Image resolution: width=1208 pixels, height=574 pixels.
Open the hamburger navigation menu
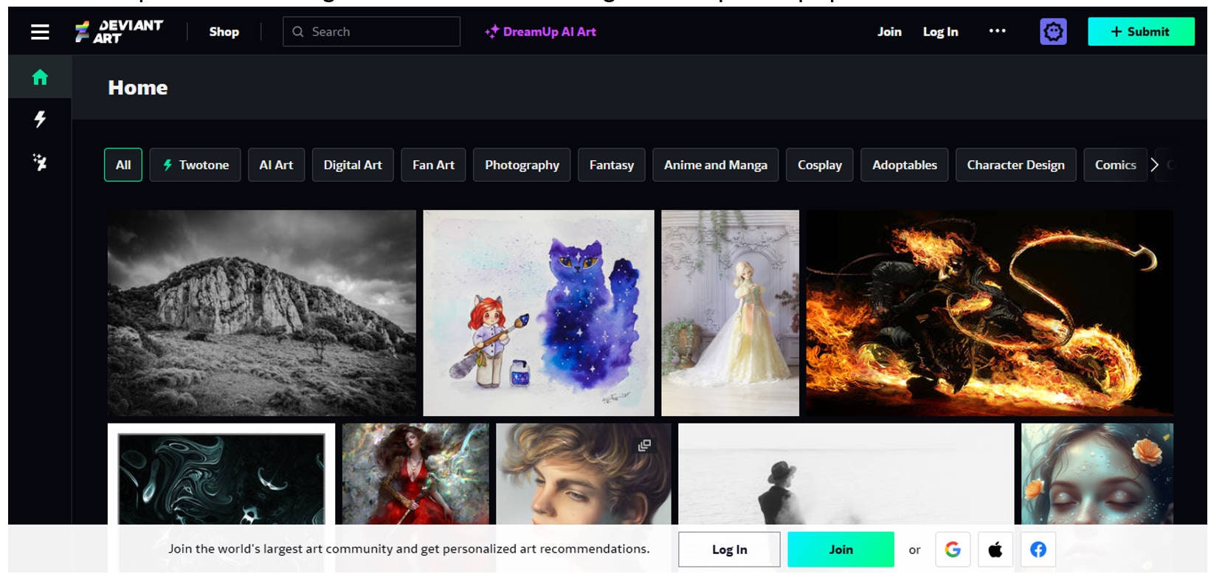coord(40,32)
